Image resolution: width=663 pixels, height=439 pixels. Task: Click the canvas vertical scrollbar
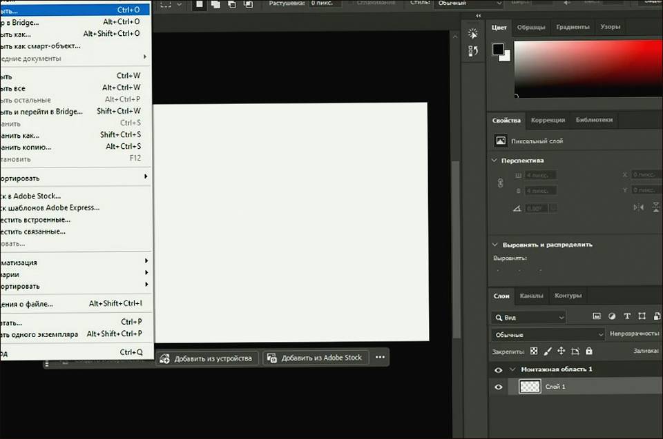tap(455, 249)
